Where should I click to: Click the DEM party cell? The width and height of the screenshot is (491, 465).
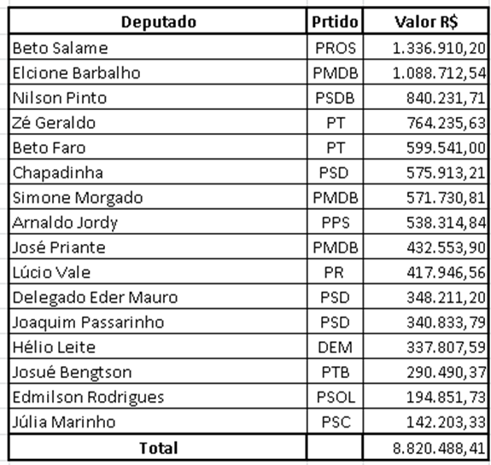(x=335, y=346)
